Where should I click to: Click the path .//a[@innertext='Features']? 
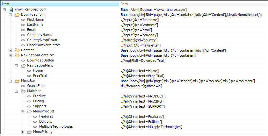(142, 117)
